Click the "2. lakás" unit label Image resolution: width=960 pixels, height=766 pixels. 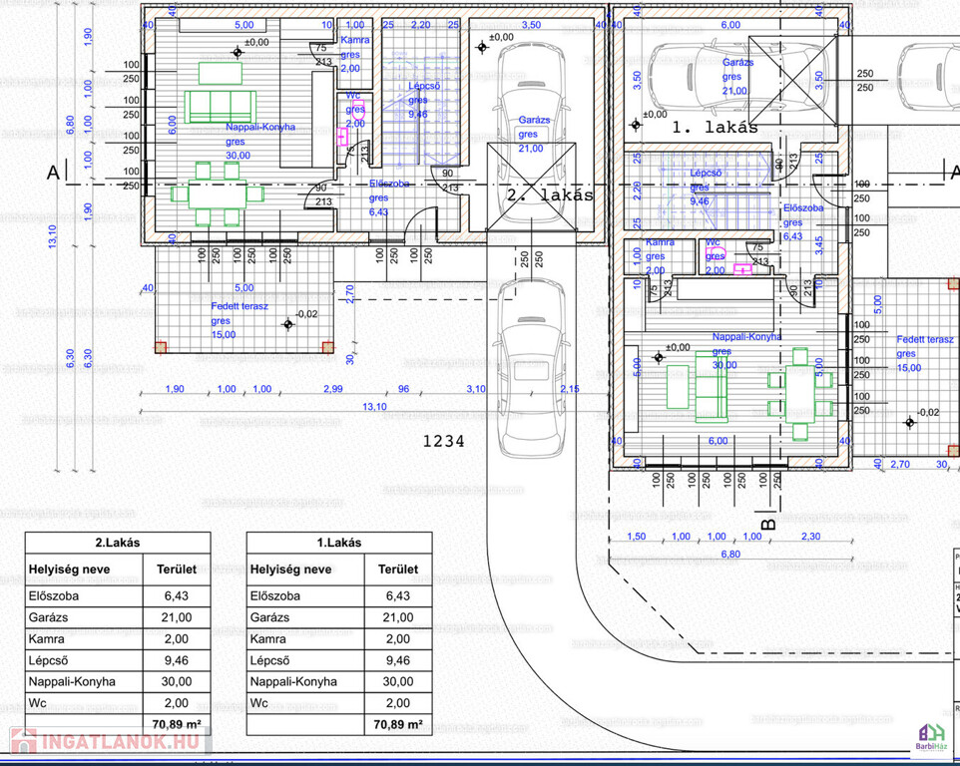click(549, 195)
